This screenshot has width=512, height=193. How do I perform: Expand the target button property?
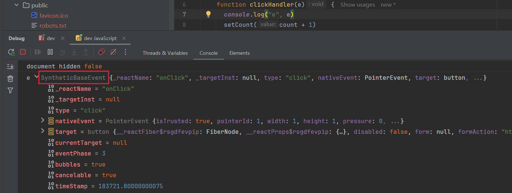pos(42,131)
